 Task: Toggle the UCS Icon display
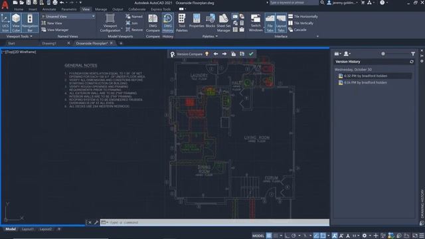click(x=5, y=23)
